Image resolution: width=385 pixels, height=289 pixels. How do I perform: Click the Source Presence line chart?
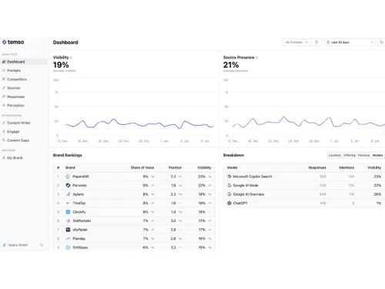tap(304, 109)
